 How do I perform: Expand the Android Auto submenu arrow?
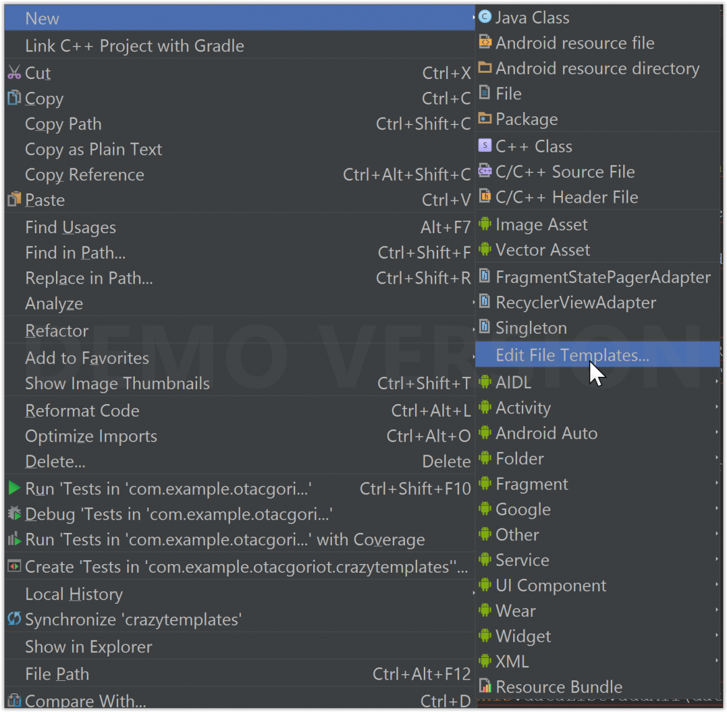coord(717,433)
